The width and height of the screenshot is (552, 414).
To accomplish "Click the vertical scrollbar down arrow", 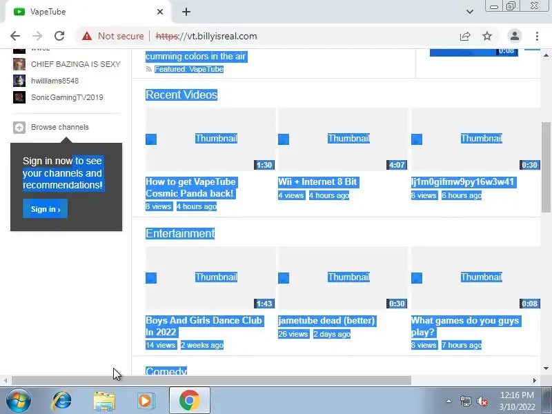I will click(x=546, y=368).
